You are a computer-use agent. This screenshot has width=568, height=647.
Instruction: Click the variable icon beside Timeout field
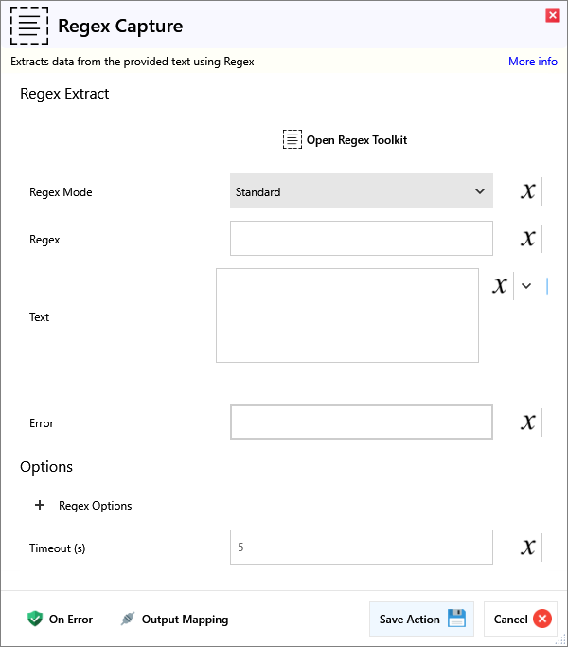(527, 548)
